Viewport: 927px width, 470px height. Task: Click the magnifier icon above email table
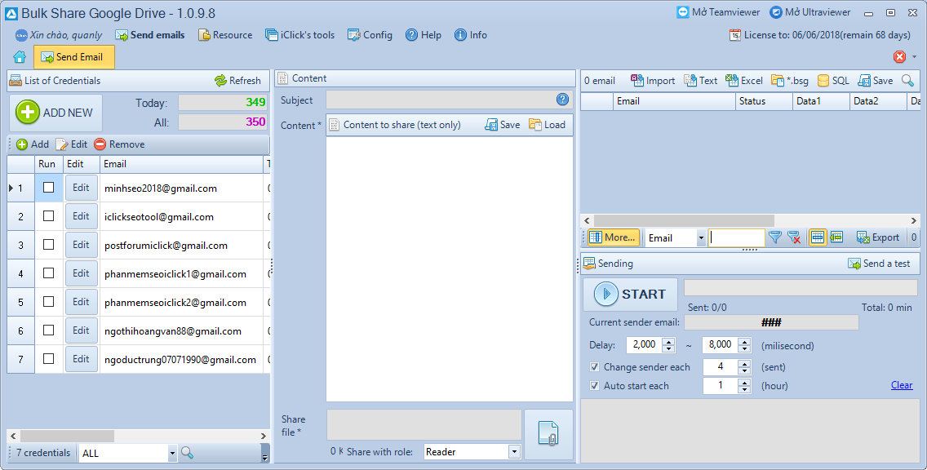coord(907,81)
